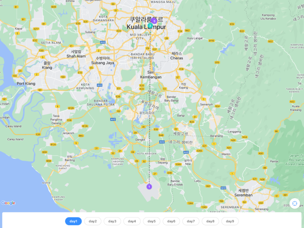Image resolution: width=304 pixels, height=228 pixels.
Task: Click the Seremban city label
Action: (x=244, y=193)
